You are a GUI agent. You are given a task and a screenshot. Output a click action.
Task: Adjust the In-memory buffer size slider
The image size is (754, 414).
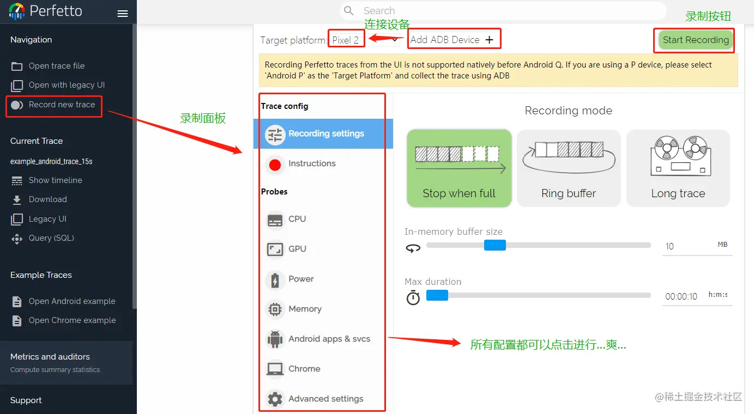click(494, 245)
